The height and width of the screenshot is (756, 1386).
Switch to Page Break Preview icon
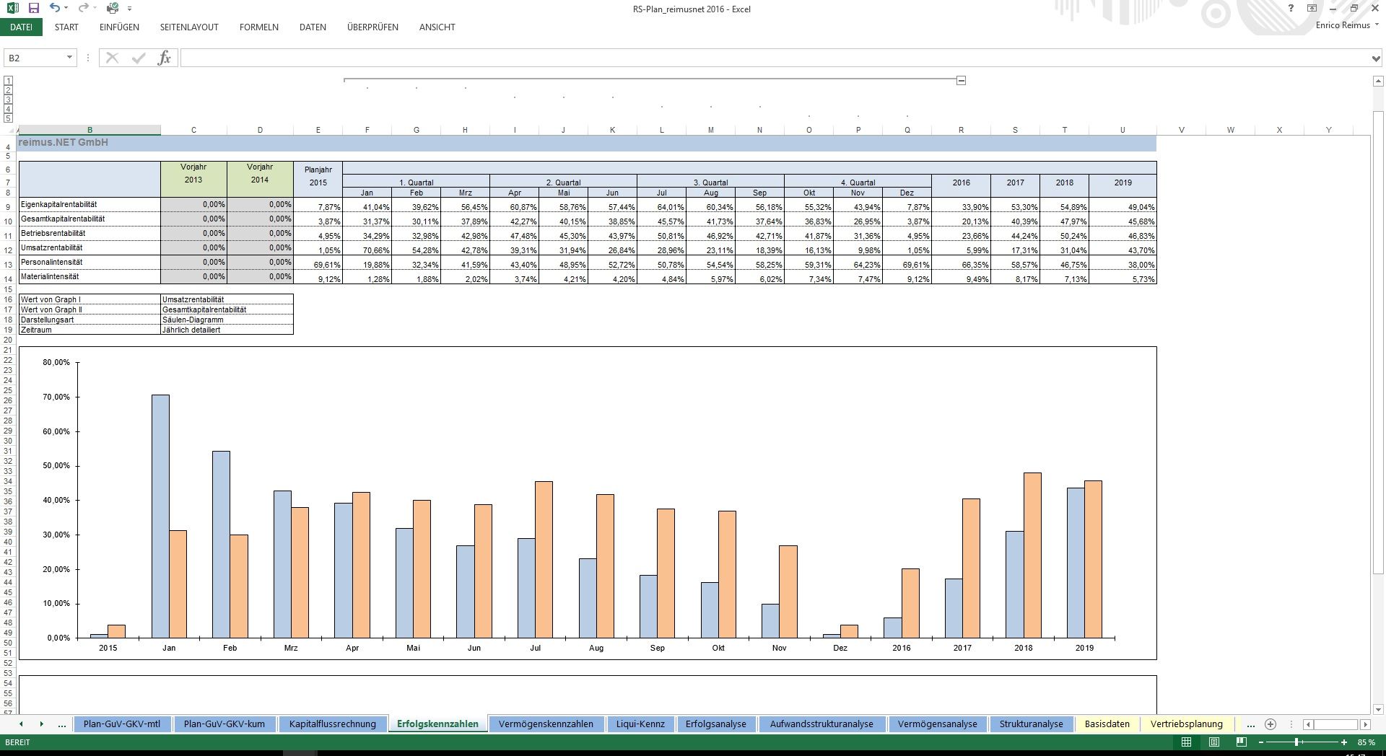pyautogui.click(x=1242, y=742)
